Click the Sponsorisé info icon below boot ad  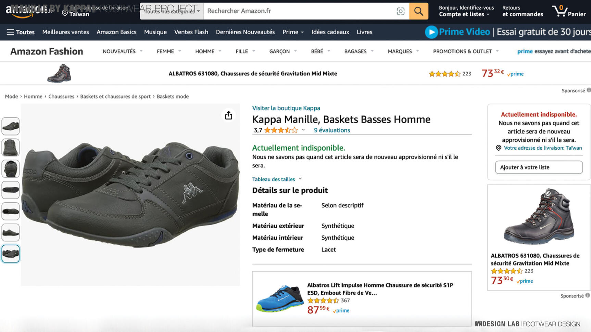(588, 295)
